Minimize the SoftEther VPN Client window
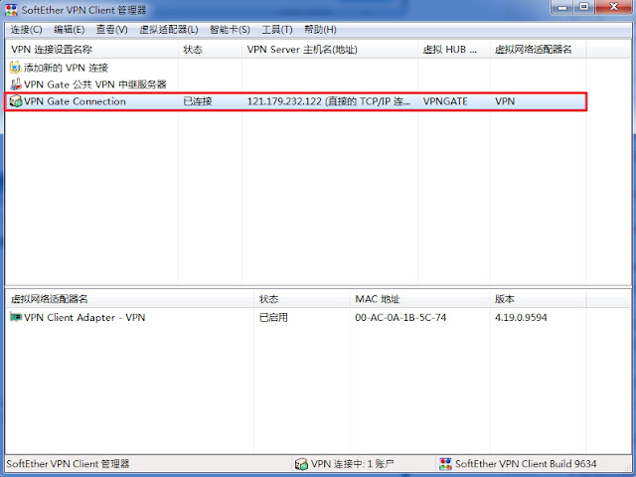The width and height of the screenshot is (636, 477). point(562,7)
